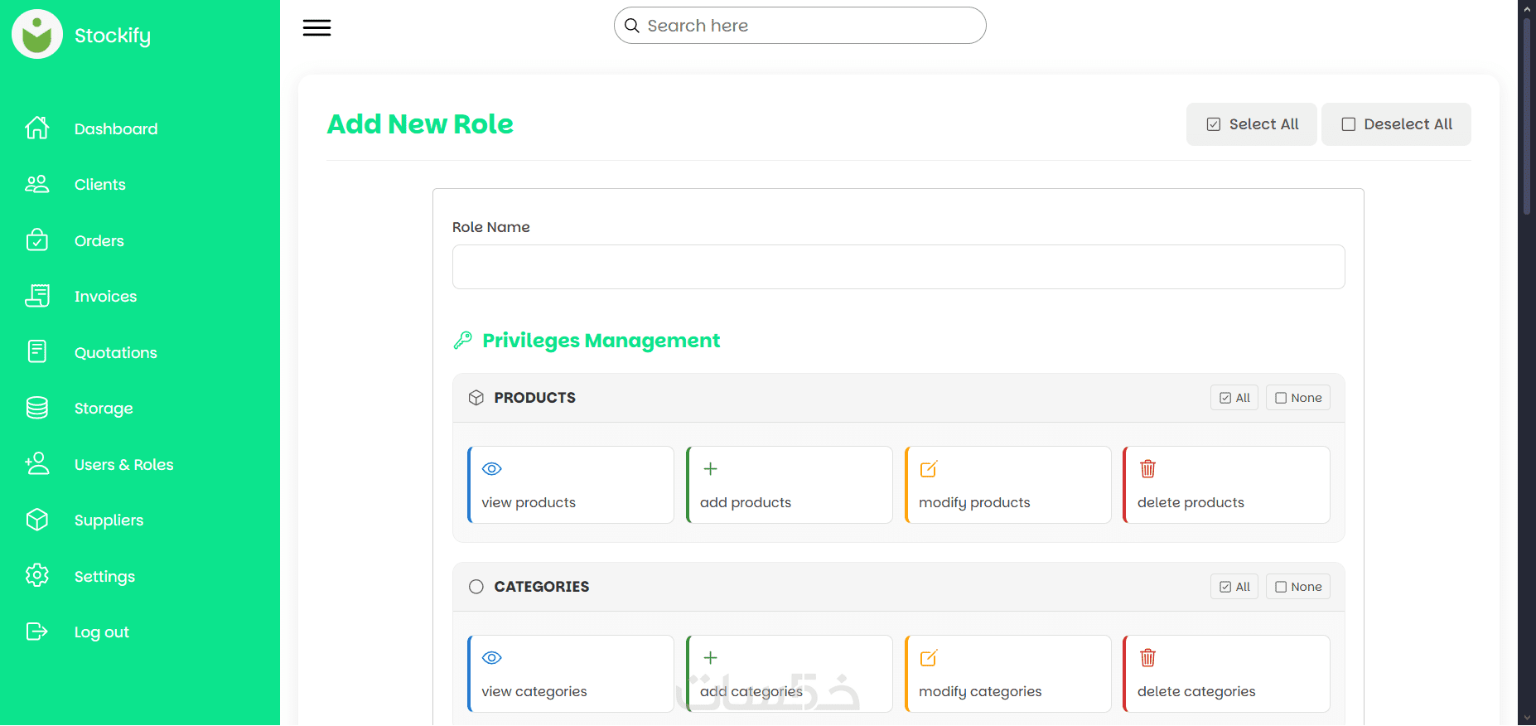Check All in Products section
The height and width of the screenshot is (726, 1536).
[x=1234, y=398]
